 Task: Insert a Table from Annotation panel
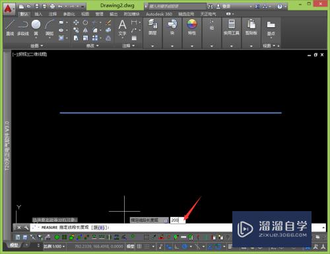click(x=134, y=38)
